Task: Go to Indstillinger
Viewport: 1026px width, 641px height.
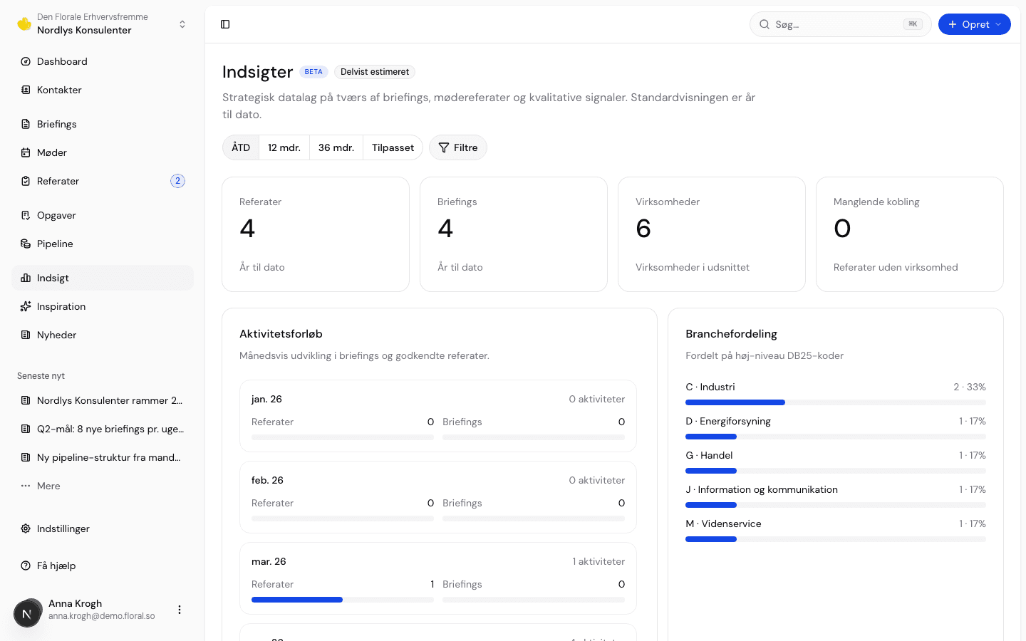Action: (x=103, y=528)
